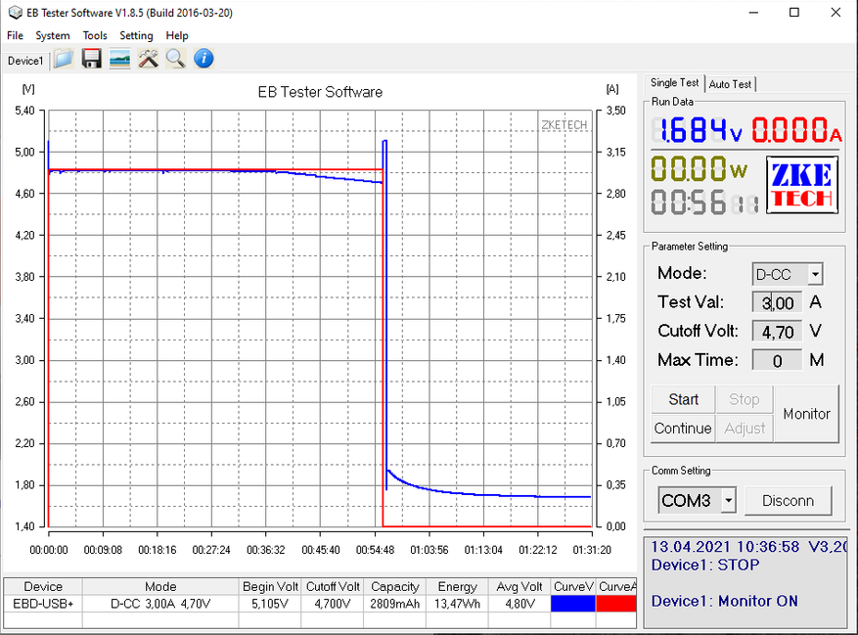Viewport: 858px width, 635px height.
Task: Select the Single Test tab
Action: (675, 84)
